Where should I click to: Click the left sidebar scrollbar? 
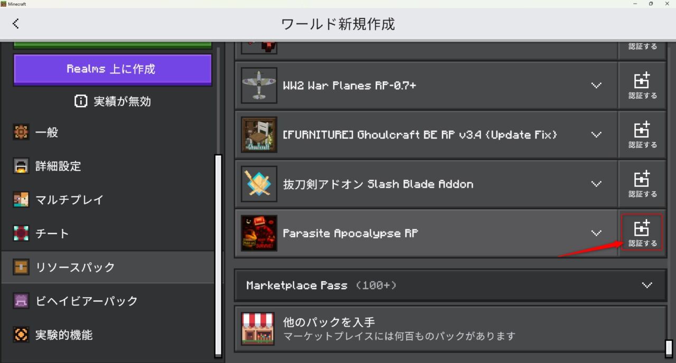pos(218,256)
